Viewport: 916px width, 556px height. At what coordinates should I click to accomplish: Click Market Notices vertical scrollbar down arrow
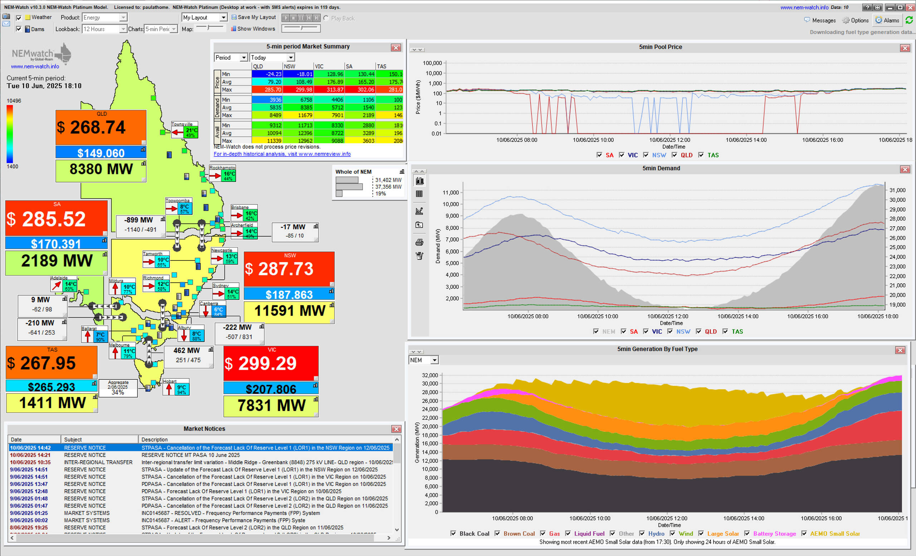tap(397, 530)
